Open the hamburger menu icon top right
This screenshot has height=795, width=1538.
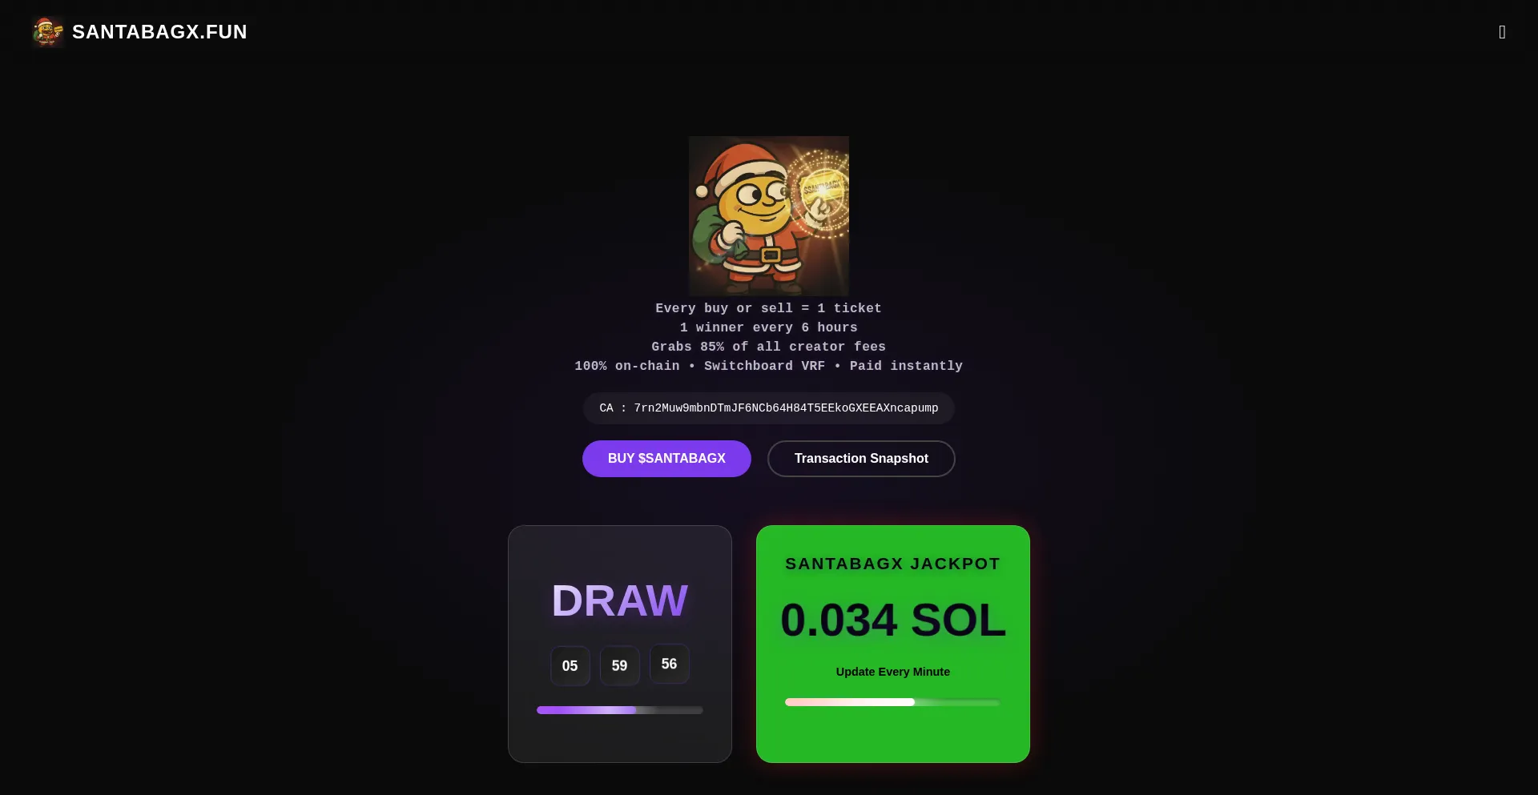click(1502, 32)
